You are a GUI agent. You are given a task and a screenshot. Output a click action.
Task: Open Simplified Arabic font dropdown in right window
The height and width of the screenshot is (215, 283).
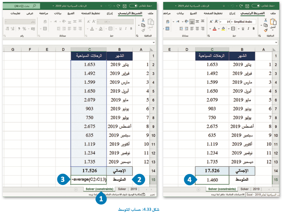point(232,22)
